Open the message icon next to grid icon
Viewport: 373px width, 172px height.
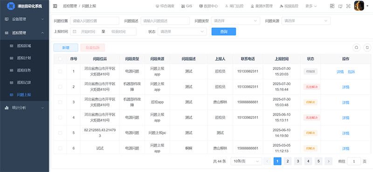340,6
